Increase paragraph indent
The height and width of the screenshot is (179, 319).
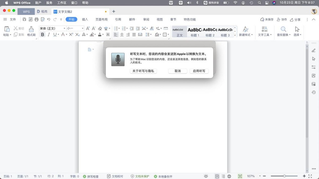point(138,28)
